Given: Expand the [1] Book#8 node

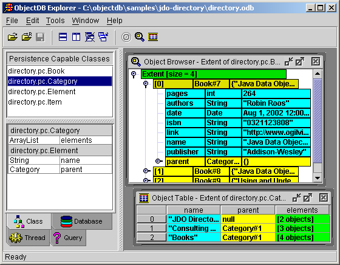Looking at the screenshot, I should 147,171.
